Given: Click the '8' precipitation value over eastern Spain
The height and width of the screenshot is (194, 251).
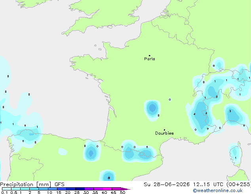Looking at the screenshot, I should (109, 178).
